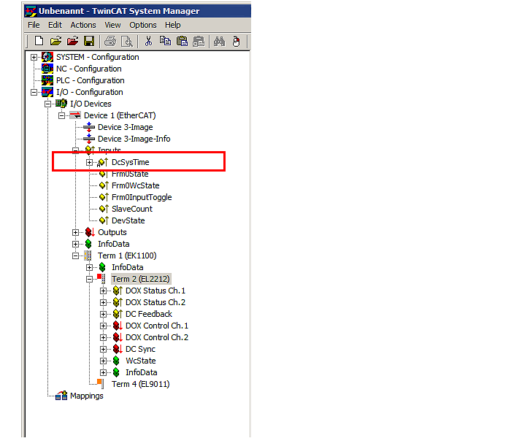Collapse the Term 2 (EL2212) node
The height and width of the screenshot is (438, 511).
point(89,280)
